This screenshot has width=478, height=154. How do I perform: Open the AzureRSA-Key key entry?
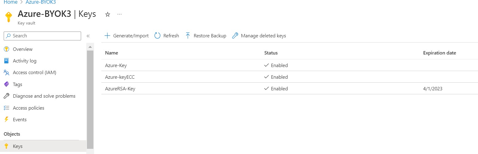[120, 89]
